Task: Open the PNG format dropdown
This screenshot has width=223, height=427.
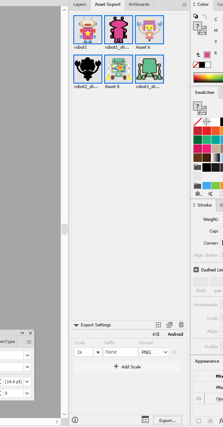Action: 154,352
